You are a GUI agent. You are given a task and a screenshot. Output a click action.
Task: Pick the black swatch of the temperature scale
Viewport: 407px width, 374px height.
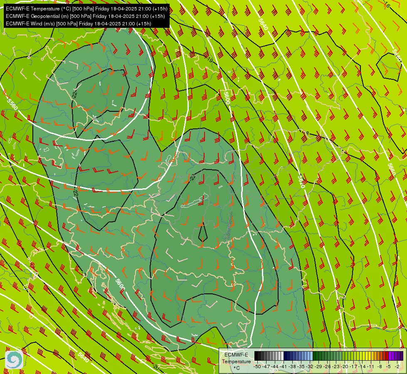(x=256, y=356)
